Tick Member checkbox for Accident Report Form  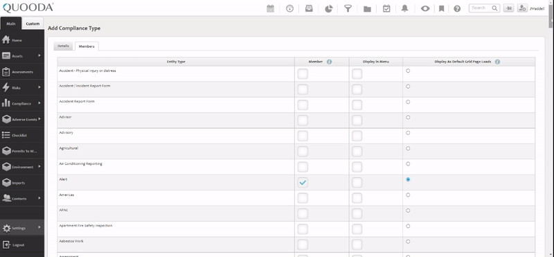pyautogui.click(x=303, y=105)
